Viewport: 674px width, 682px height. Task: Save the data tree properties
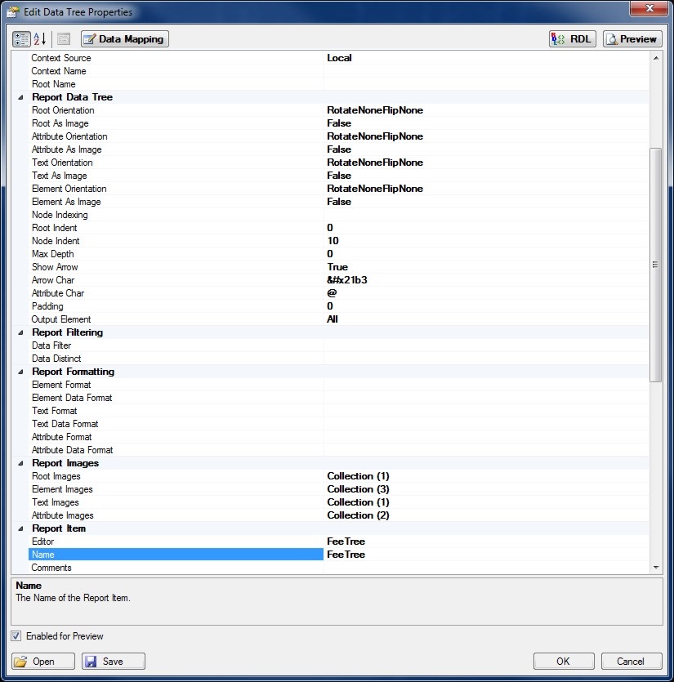[x=114, y=662]
